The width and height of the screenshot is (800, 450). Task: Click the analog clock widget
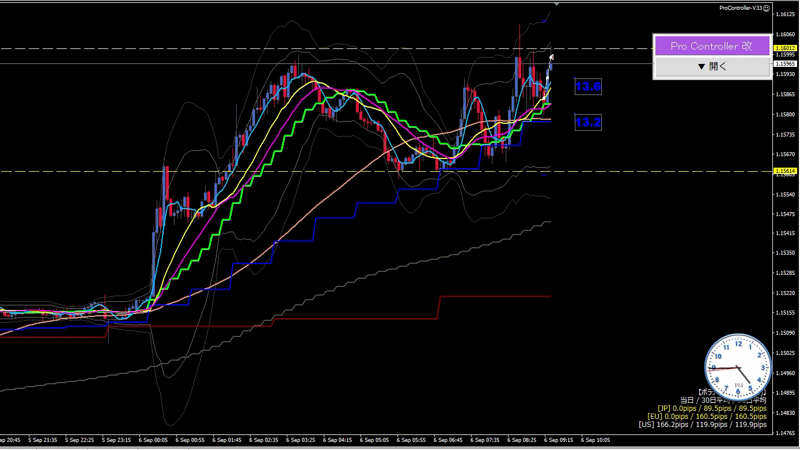[x=738, y=367]
